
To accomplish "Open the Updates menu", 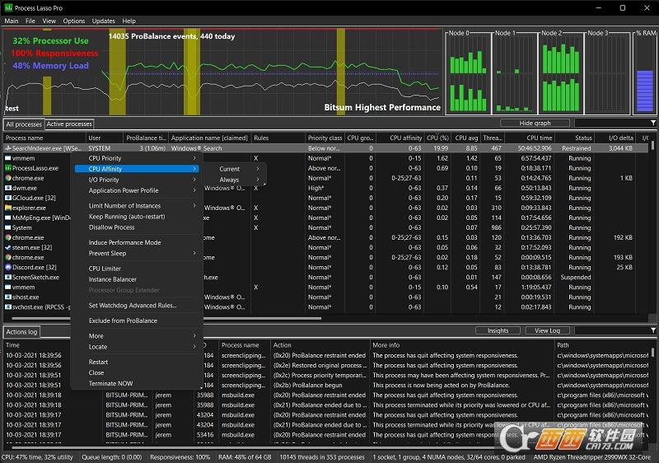I will coord(104,21).
